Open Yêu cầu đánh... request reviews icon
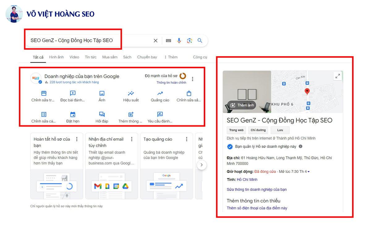The width and height of the screenshot is (371, 243). click(160, 115)
